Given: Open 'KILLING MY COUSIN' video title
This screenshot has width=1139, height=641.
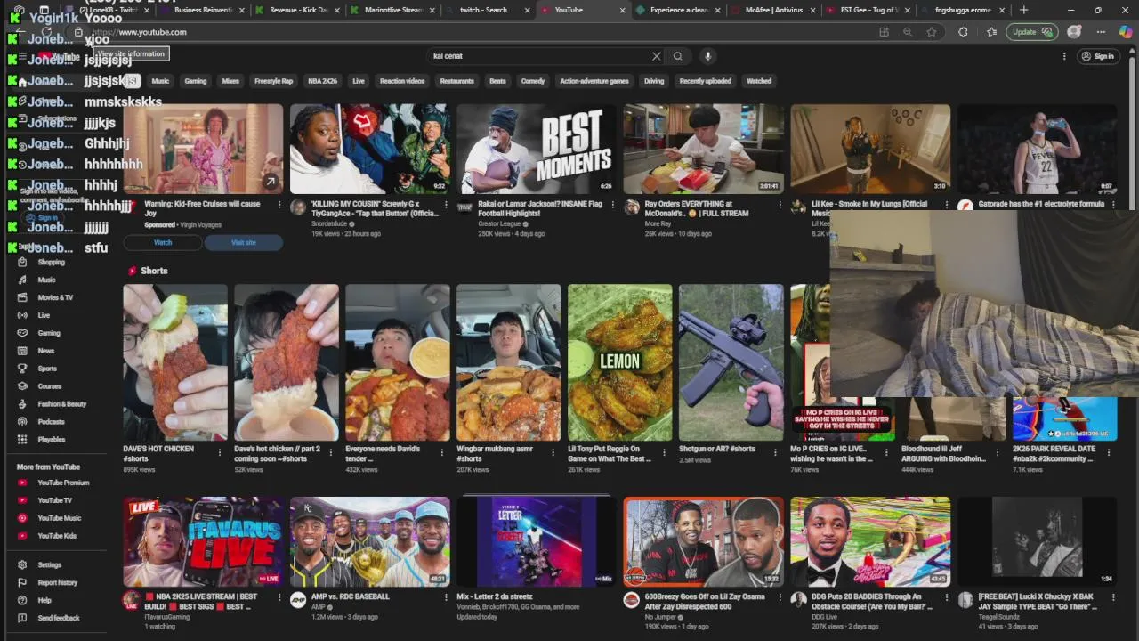Looking at the screenshot, I should pos(375,208).
